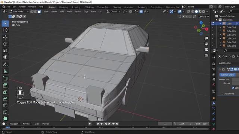Open the Global transform orientation dropdown
Viewport: 239px width, 134px height.
click(114, 12)
